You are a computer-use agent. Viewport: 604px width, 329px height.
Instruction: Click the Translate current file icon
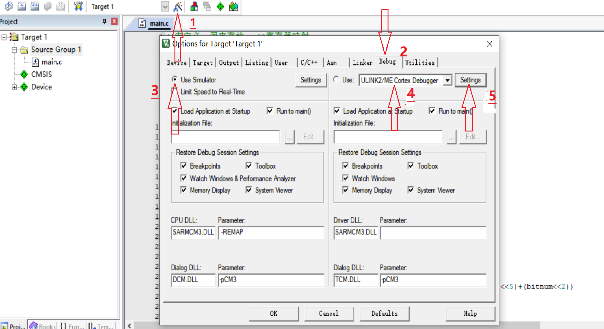[x=9, y=6]
